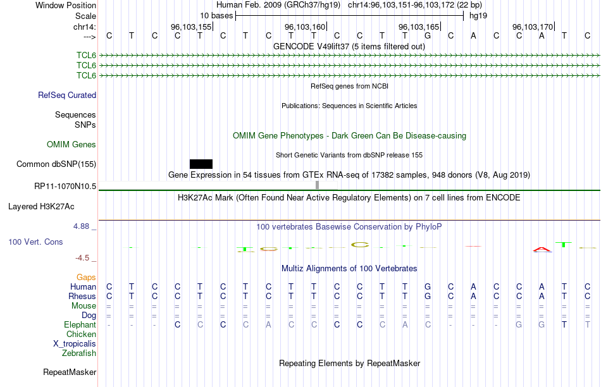Click the chr14: ruler label
The image size is (601, 387).
[x=85, y=27]
